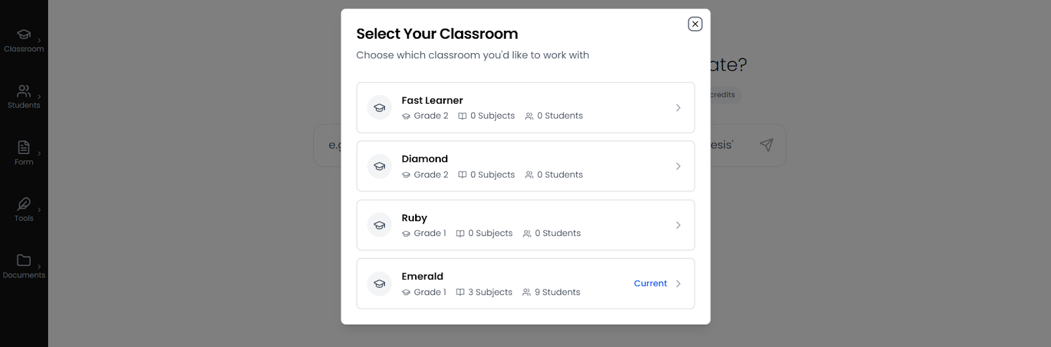Expand Fast Learner row chevron arrow
Image resolution: width=1051 pixels, height=347 pixels.
678,108
